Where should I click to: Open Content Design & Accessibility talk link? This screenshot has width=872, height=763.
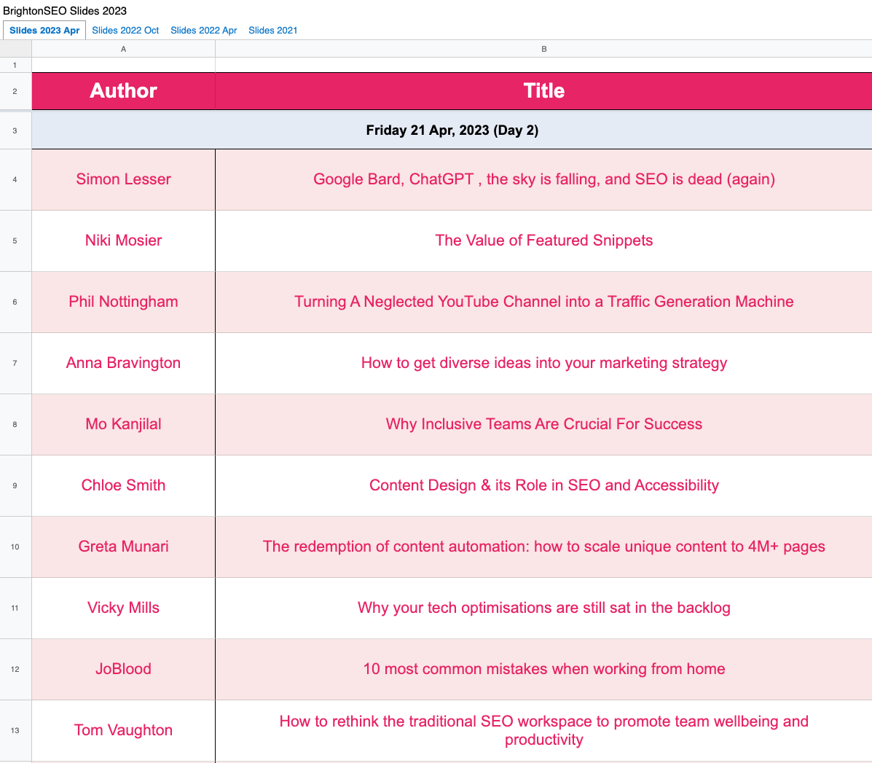[x=543, y=485]
